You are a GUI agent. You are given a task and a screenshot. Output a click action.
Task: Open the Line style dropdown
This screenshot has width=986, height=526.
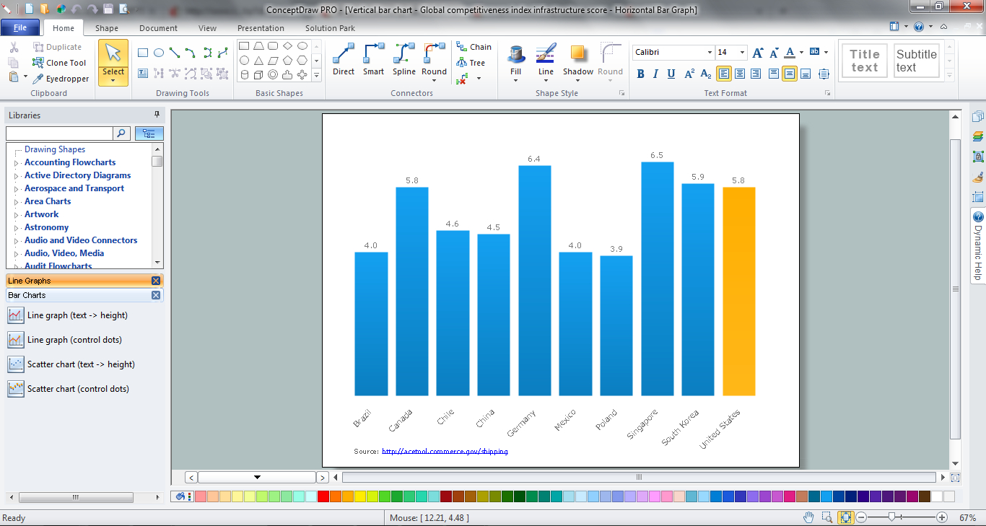pos(546,80)
